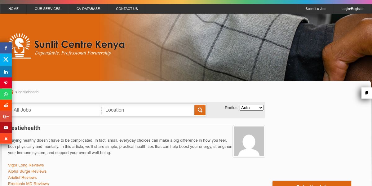Close the social share sidebar
The width and height of the screenshot is (372, 186).
click(x=6, y=139)
